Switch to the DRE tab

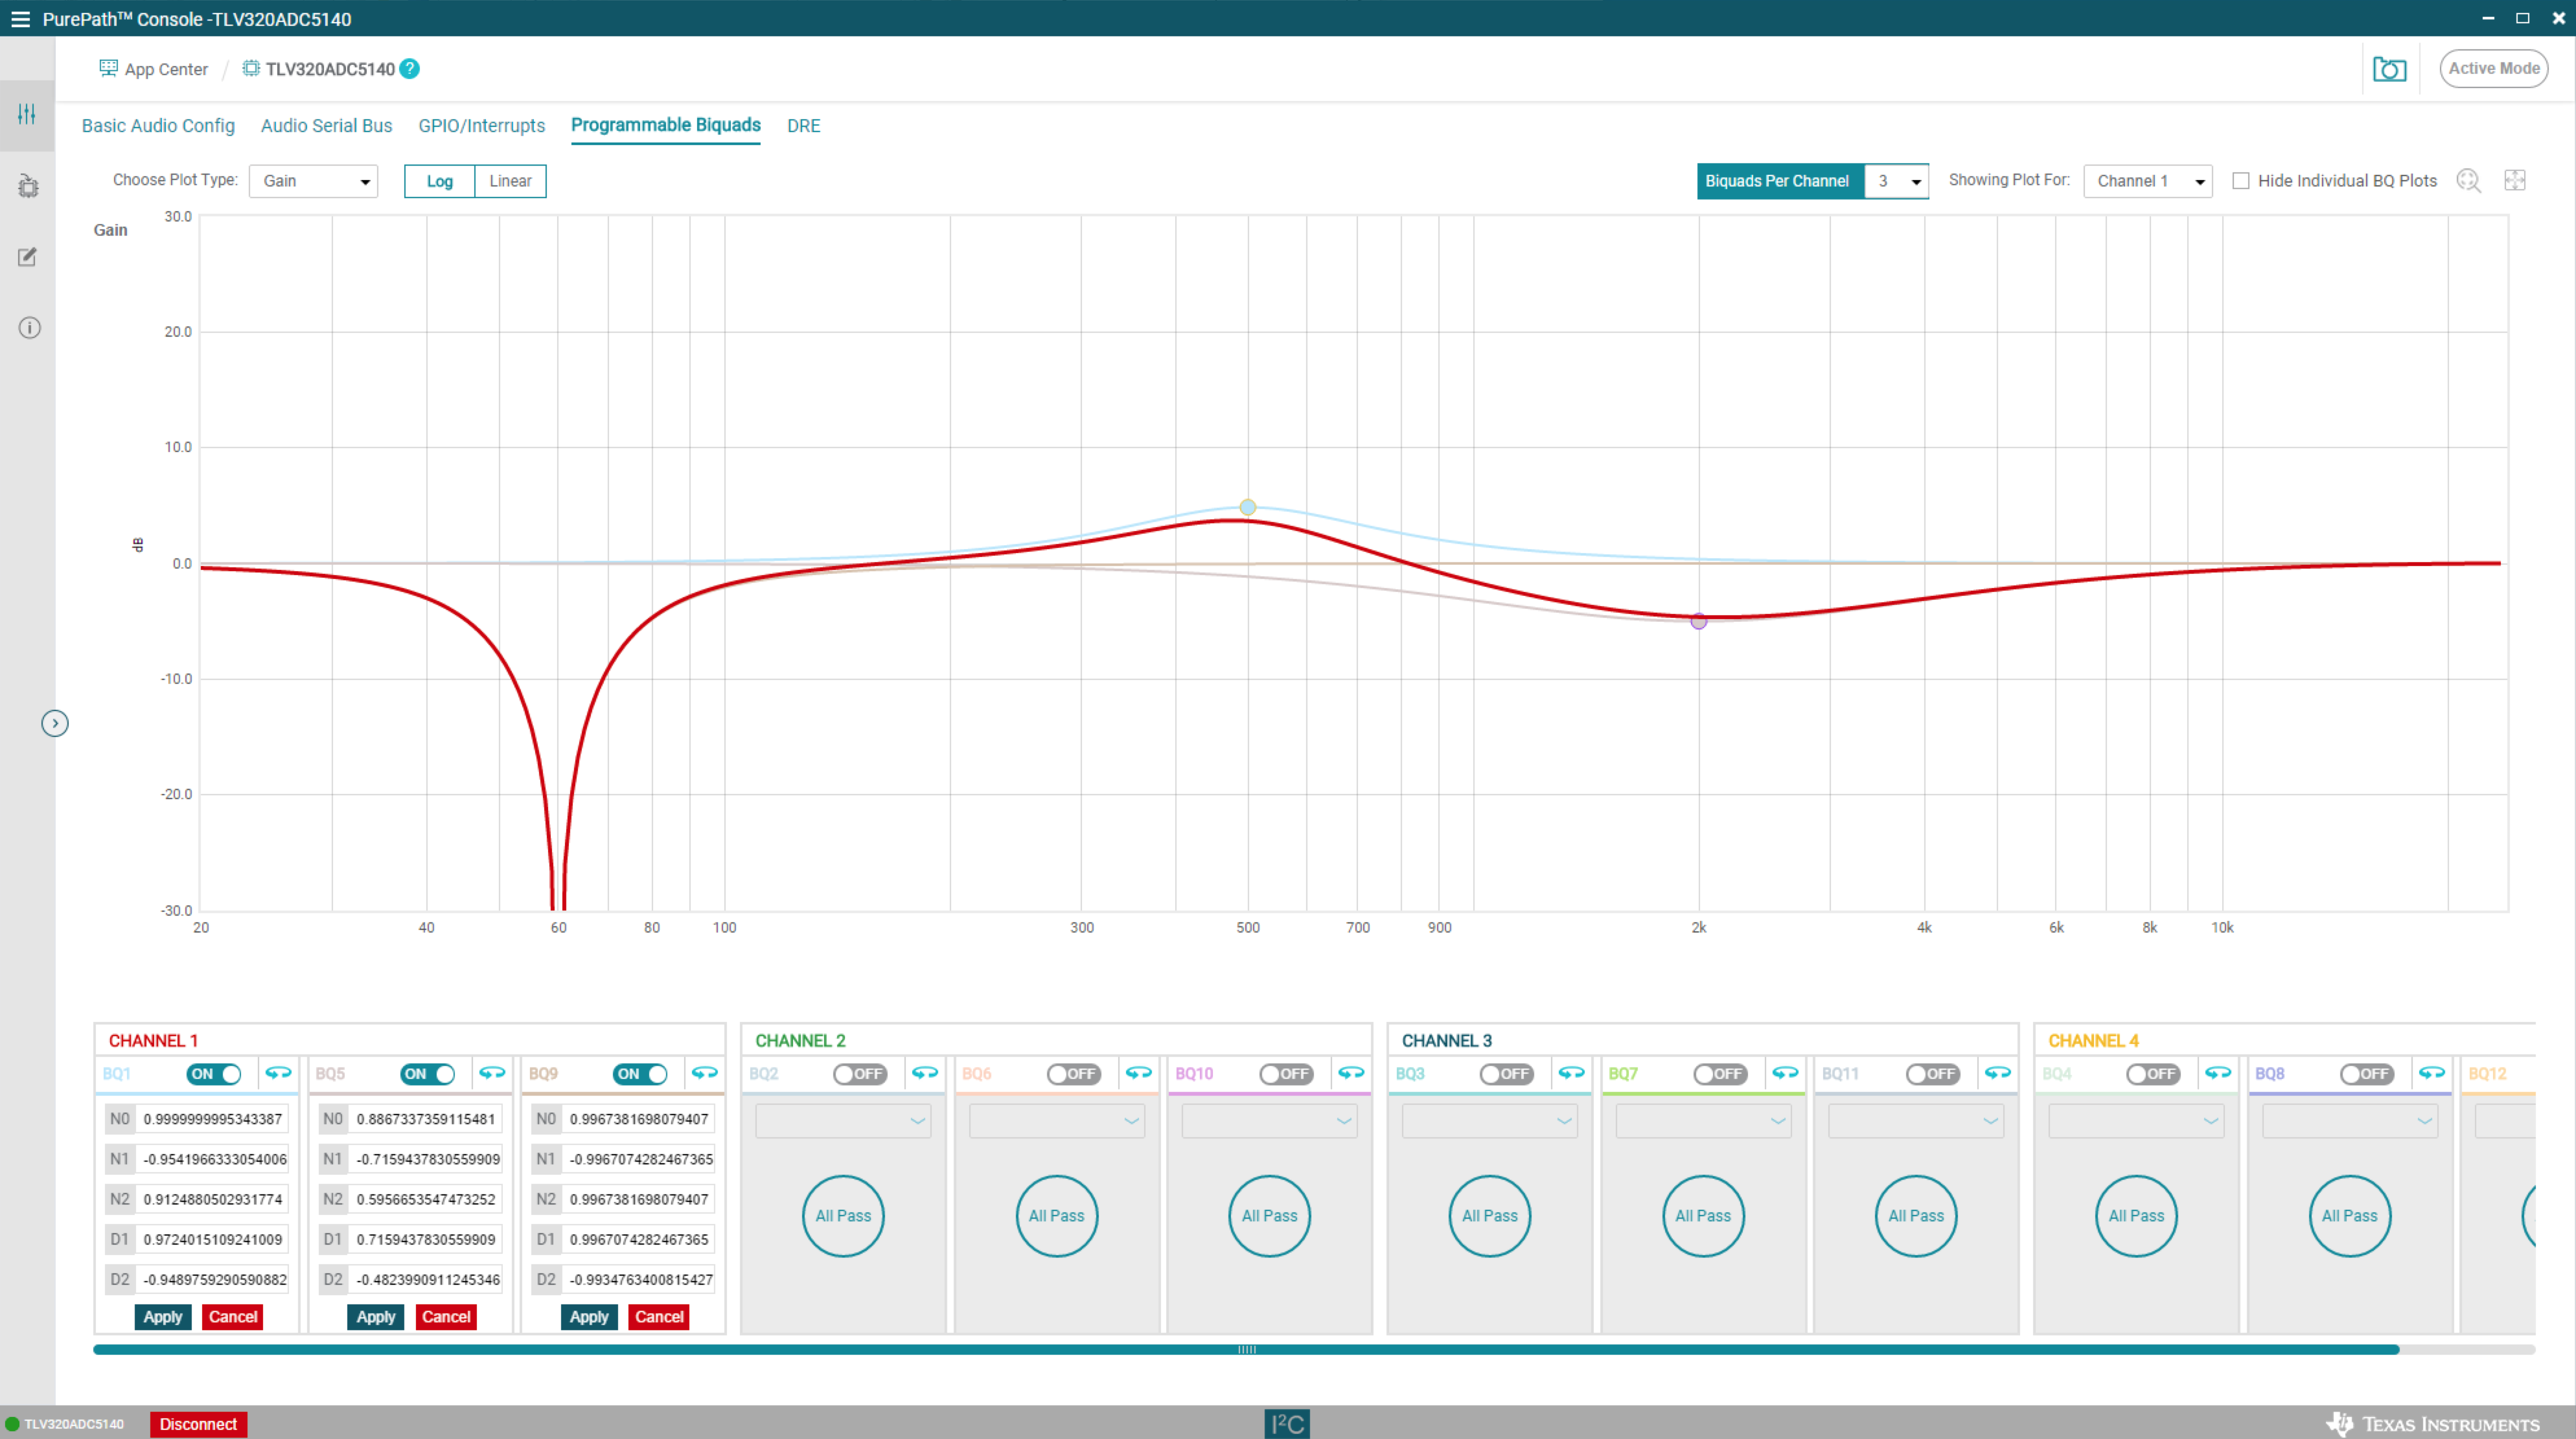coord(803,126)
